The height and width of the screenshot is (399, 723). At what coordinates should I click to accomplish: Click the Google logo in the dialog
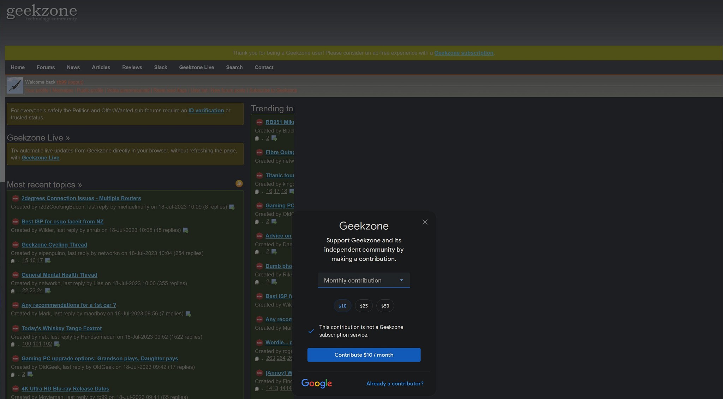pyautogui.click(x=317, y=383)
